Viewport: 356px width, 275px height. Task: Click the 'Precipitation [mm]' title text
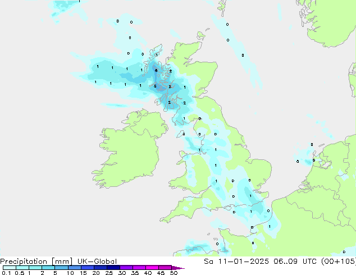(36, 262)
